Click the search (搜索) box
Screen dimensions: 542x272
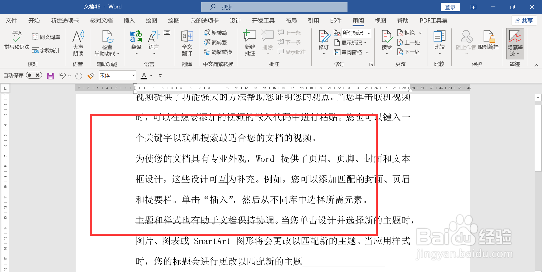click(274, 7)
